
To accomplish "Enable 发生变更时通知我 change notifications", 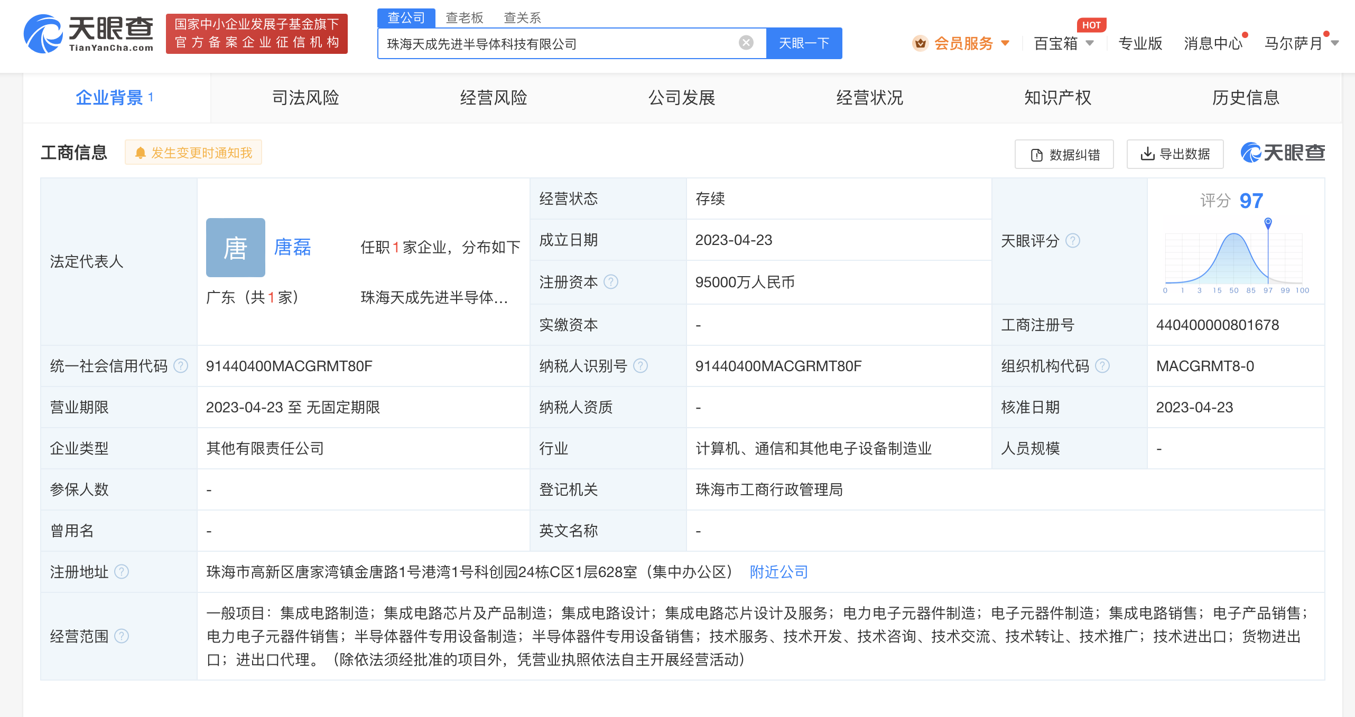I will (193, 152).
